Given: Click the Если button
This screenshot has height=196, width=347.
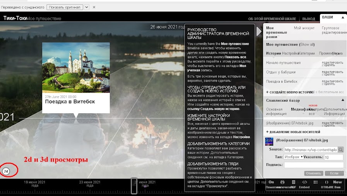Looking at the screenshot, I should click(x=334, y=173).
